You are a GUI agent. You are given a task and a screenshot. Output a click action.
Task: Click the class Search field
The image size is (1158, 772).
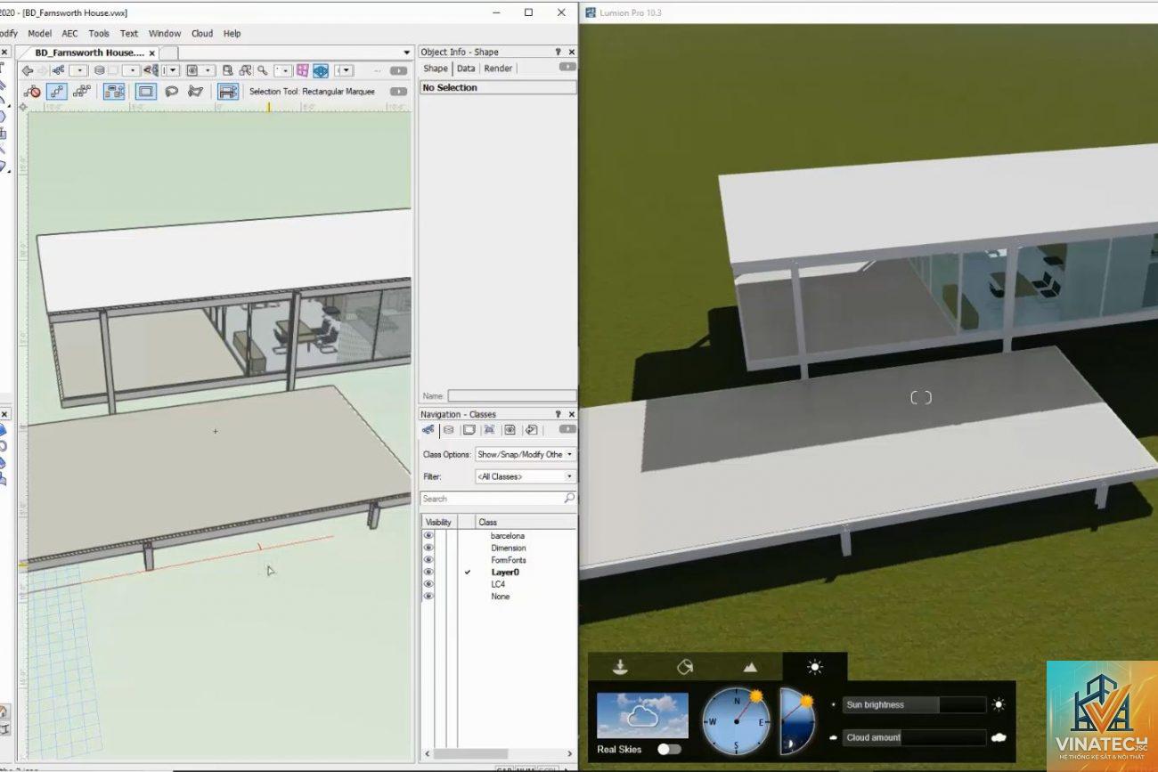[x=498, y=499]
